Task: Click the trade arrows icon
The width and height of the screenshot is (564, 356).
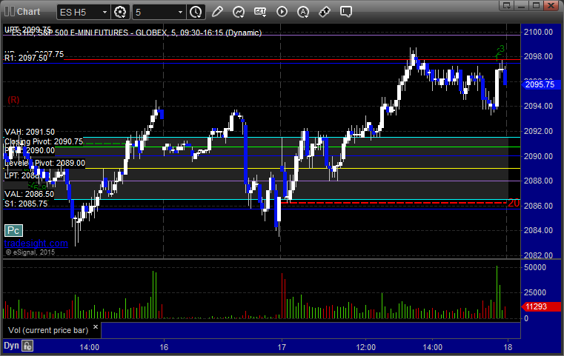Action: pyautogui.click(x=325, y=12)
